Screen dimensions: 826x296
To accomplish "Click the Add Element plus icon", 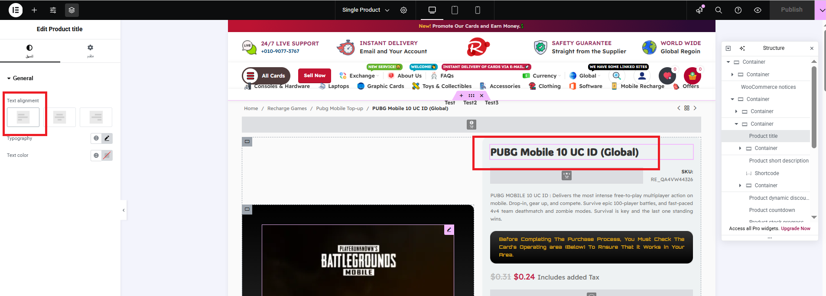I will click(34, 10).
